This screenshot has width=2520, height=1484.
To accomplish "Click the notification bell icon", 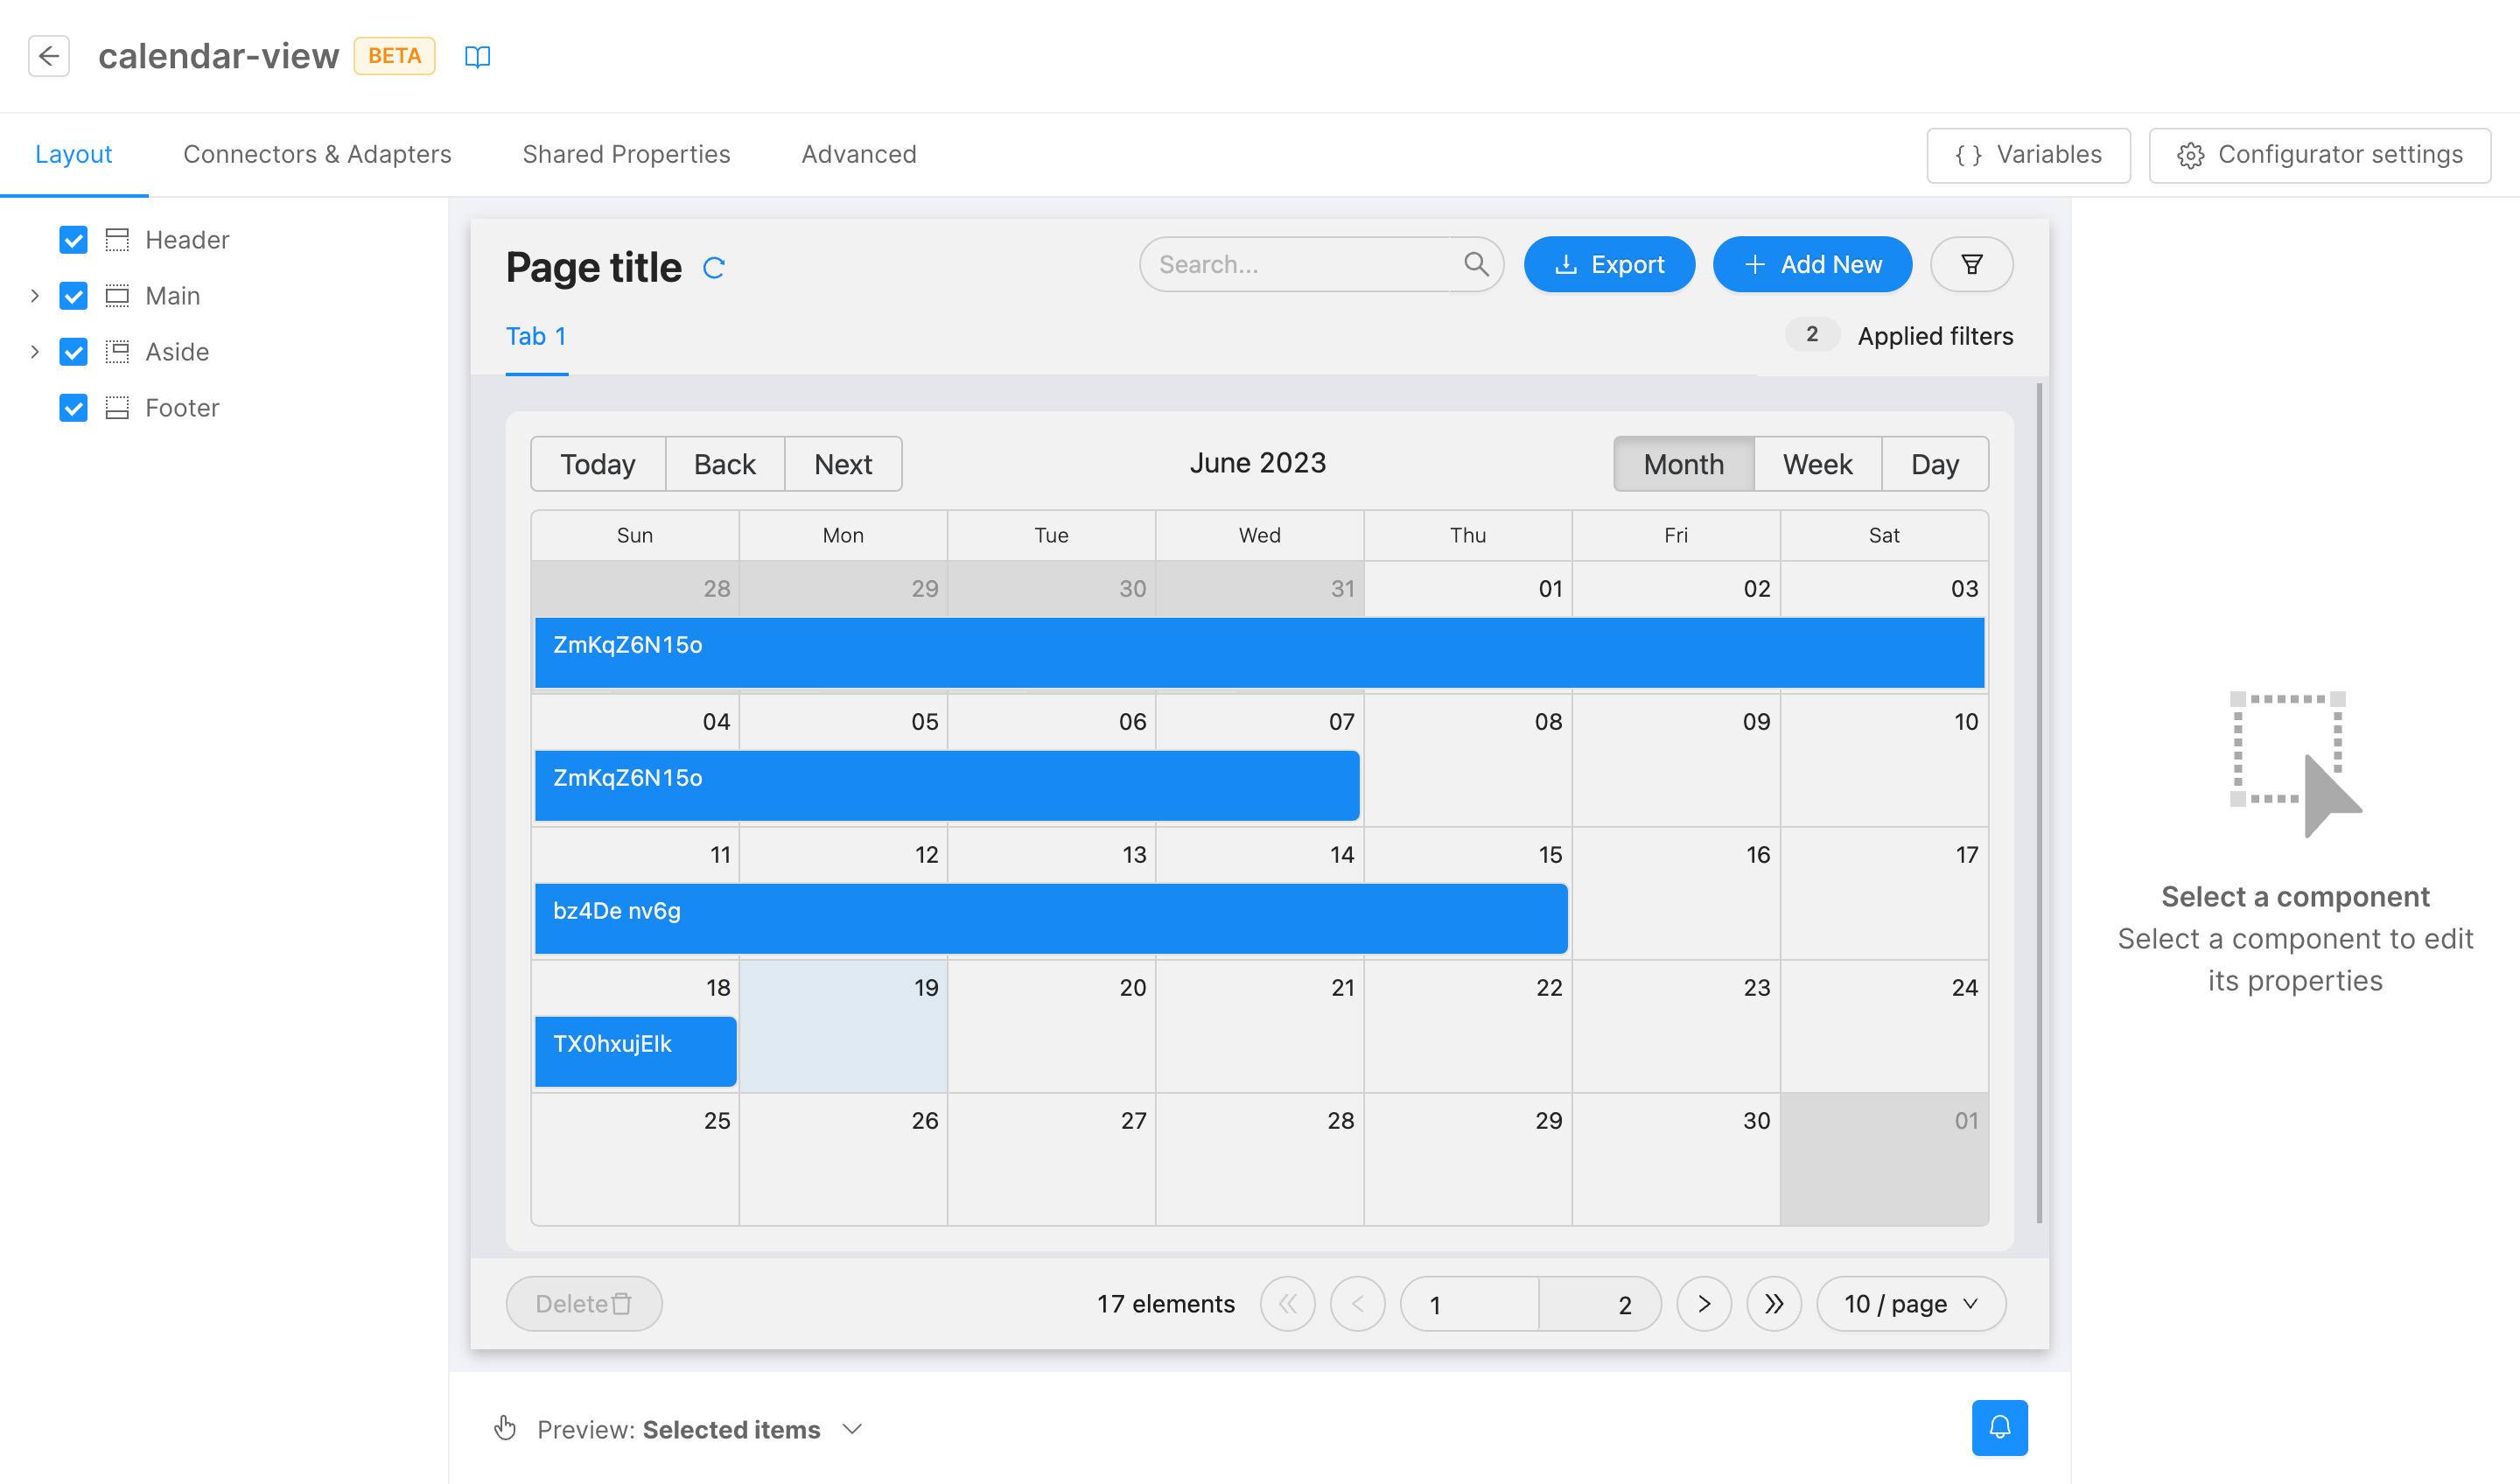I will [x=2000, y=1428].
